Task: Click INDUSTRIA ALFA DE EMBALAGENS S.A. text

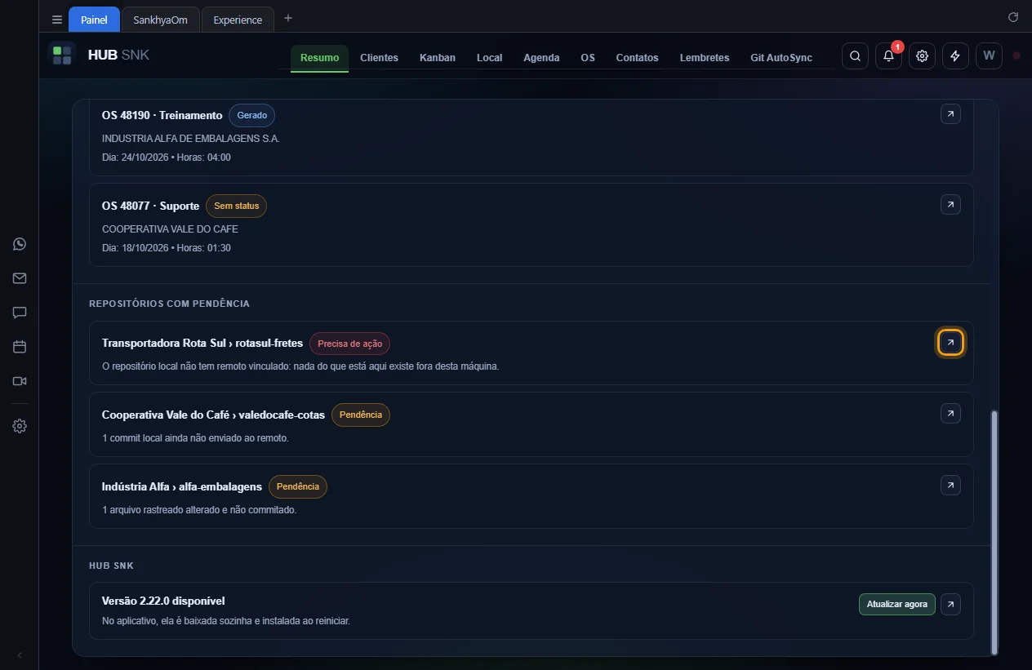Action: [191, 139]
